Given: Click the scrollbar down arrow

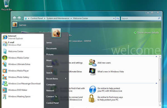Looking at the screenshot, I should point(160,105).
